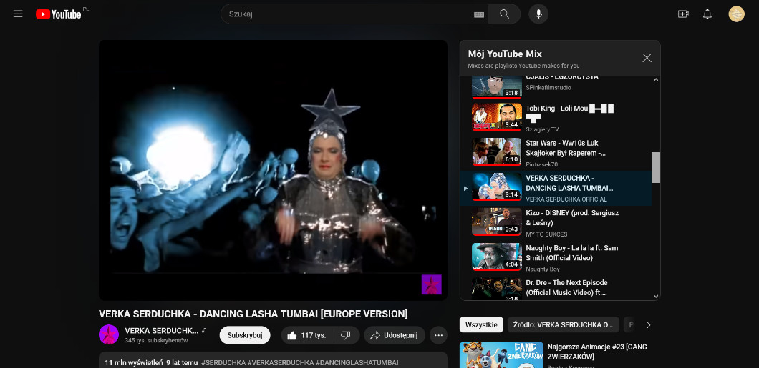Start voice search with the microphone

(538, 14)
